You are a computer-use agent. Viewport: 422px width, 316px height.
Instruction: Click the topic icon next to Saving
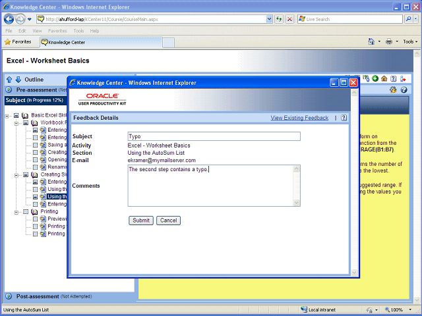point(43,145)
